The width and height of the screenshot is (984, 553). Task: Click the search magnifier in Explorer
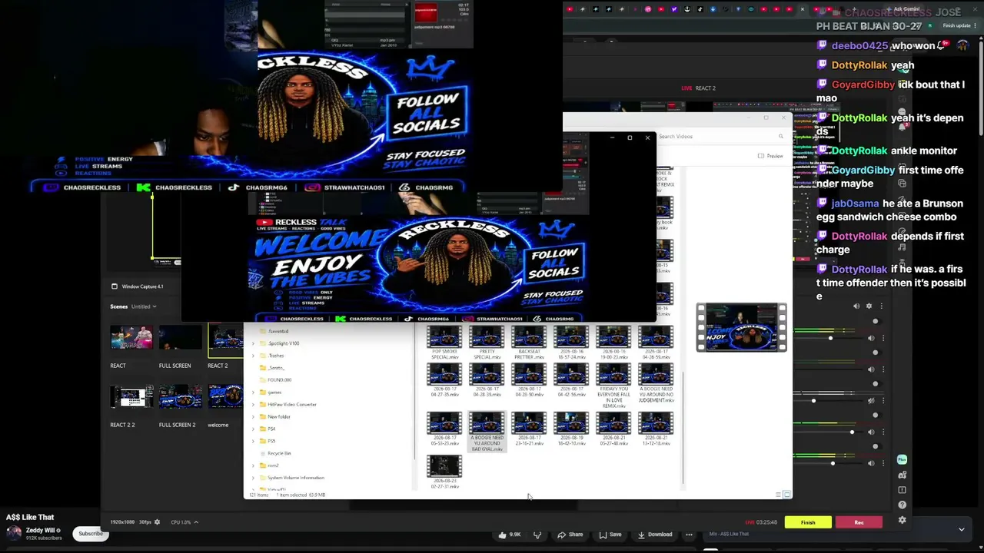(x=780, y=137)
